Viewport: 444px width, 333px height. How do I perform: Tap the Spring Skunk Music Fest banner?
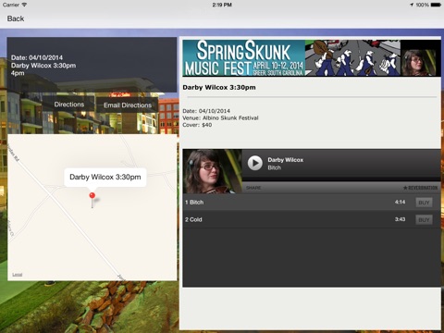[312, 58]
